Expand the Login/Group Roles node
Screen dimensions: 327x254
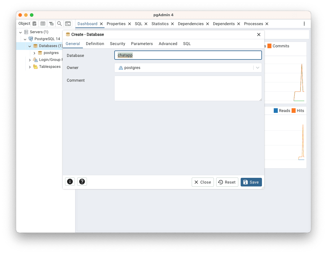[x=30, y=60]
